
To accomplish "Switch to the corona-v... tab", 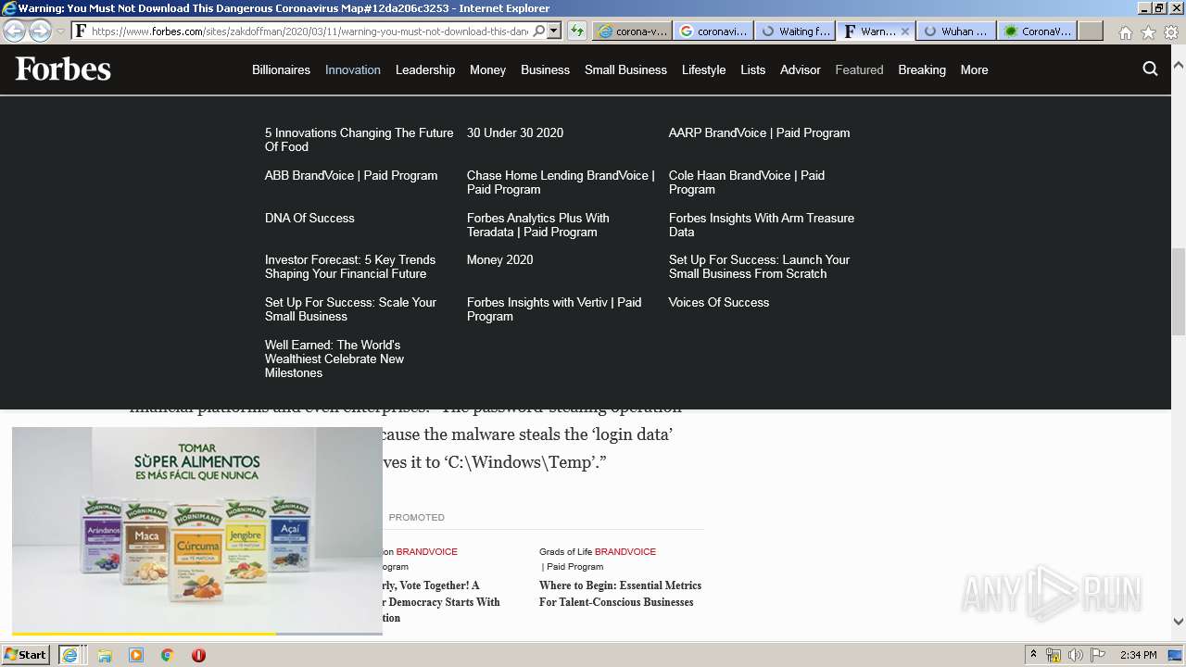I will pos(631,31).
